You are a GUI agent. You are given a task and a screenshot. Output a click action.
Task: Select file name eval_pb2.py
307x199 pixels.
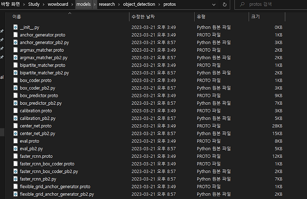32,149
